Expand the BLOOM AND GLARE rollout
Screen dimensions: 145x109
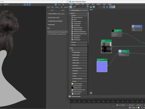tap(47, 18)
